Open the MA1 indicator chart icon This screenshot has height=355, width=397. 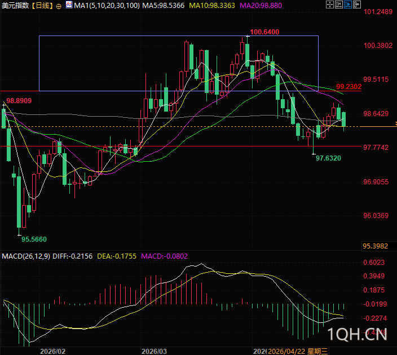[x=69, y=5]
